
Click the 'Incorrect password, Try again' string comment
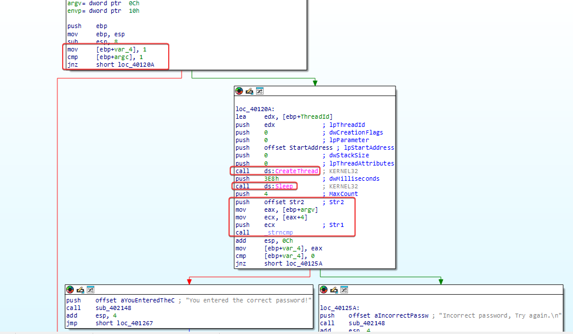click(x=500, y=315)
